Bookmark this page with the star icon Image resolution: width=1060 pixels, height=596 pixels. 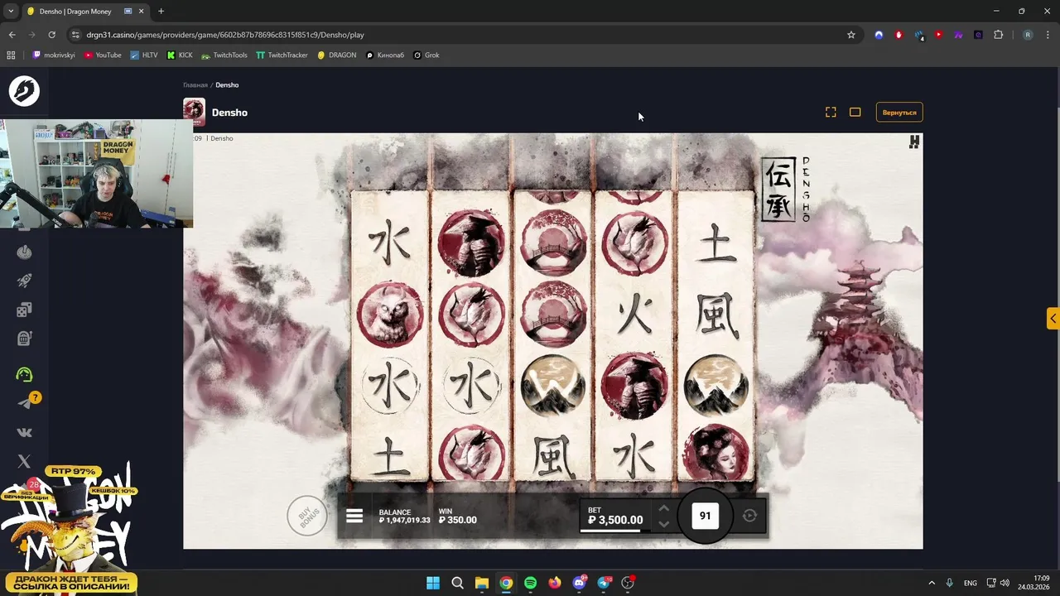[x=850, y=35]
